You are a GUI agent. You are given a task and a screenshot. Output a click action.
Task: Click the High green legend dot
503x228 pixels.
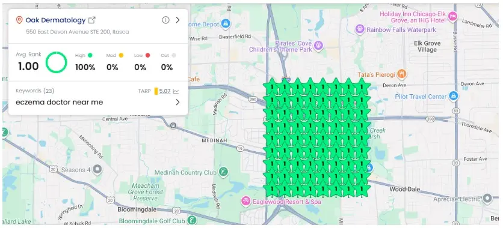(x=90, y=55)
